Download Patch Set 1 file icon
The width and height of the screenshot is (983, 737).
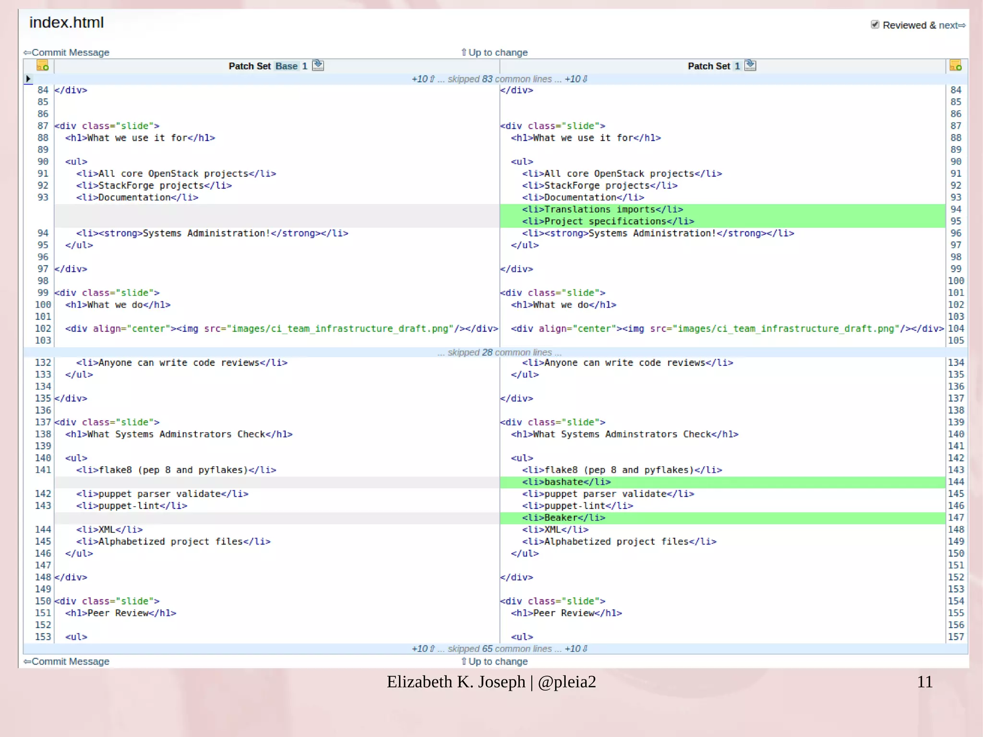click(x=751, y=66)
